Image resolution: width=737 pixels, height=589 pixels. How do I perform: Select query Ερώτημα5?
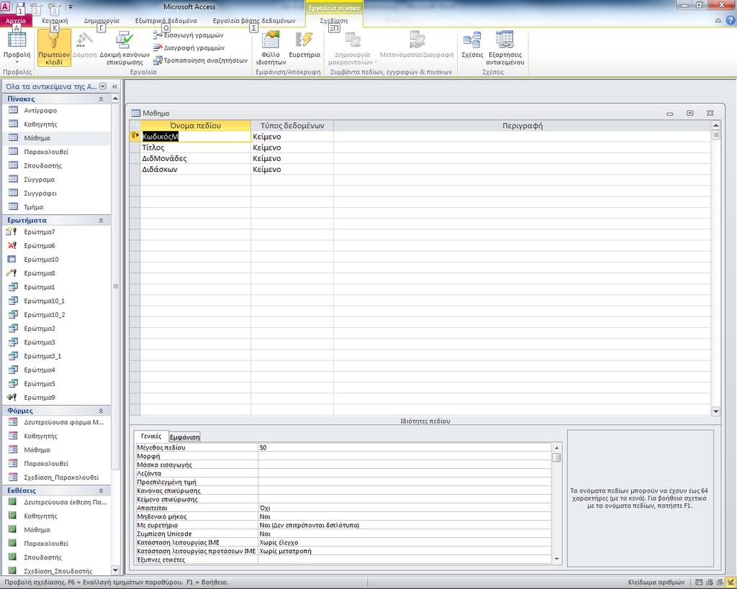tap(40, 384)
